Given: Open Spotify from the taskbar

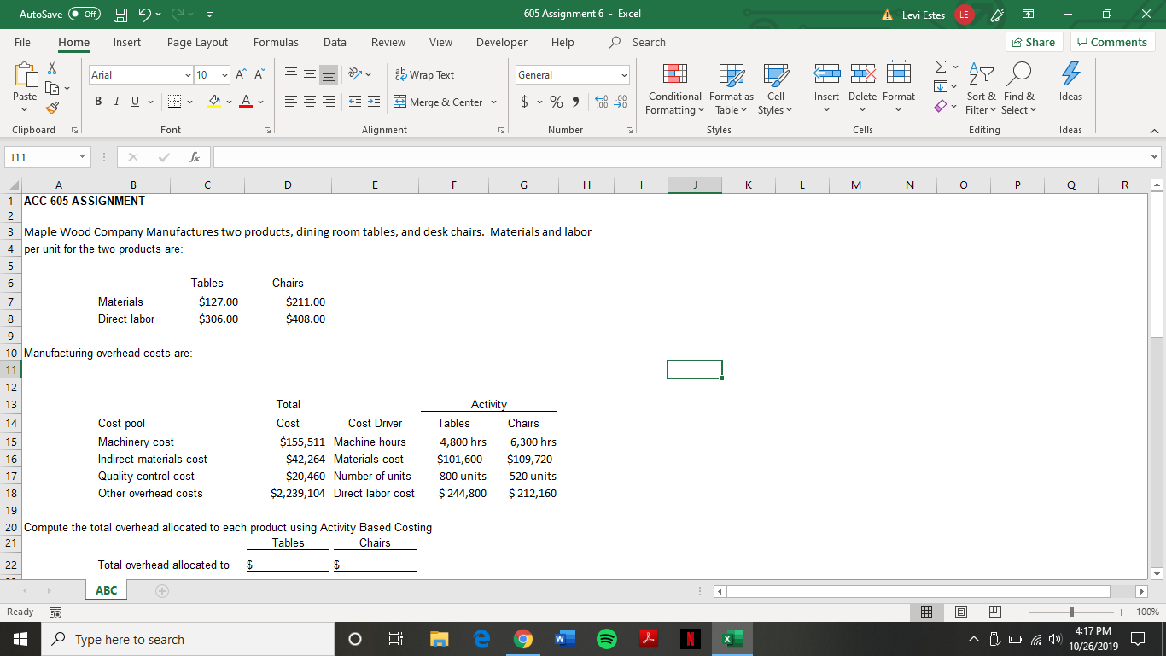Looking at the screenshot, I should pyautogui.click(x=607, y=639).
